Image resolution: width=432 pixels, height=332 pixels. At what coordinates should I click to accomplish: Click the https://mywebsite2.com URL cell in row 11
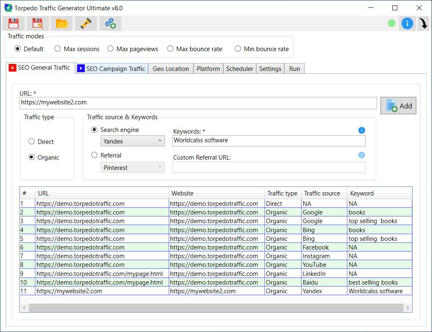[102, 291]
